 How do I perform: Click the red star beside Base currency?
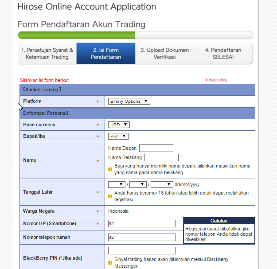click(98, 125)
